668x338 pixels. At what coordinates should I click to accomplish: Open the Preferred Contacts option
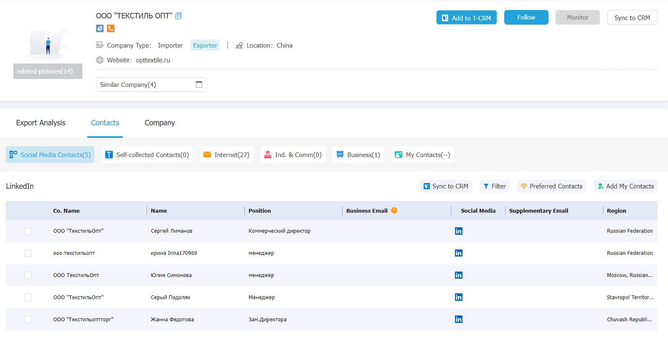point(551,186)
